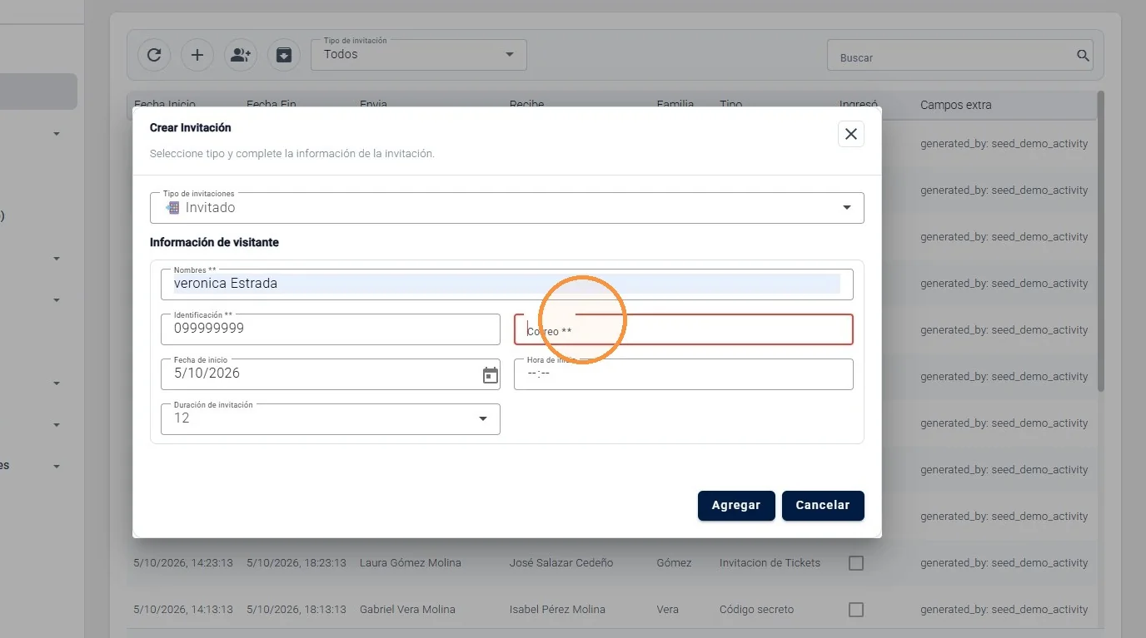The image size is (1146, 638).
Task: Click the refresh icon in the toolbar
Action: (x=154, y=55)
